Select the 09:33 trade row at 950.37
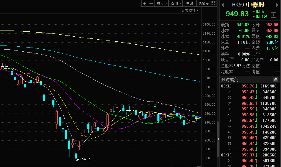 (x=249, y=155)
